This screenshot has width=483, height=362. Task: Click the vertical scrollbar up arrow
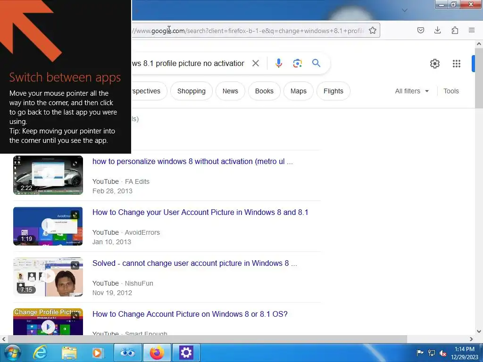pyautogui.click(x=479, y=44)
